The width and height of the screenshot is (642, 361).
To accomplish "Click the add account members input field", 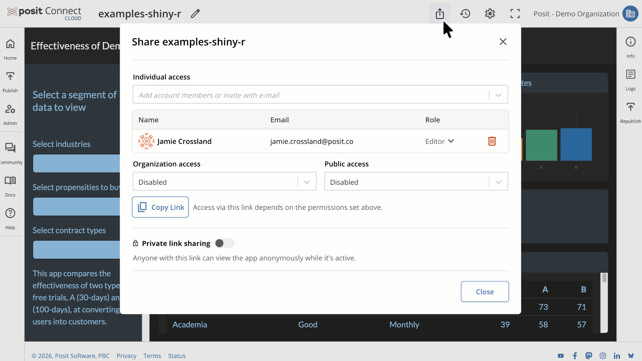I will [x=311, y=95].
